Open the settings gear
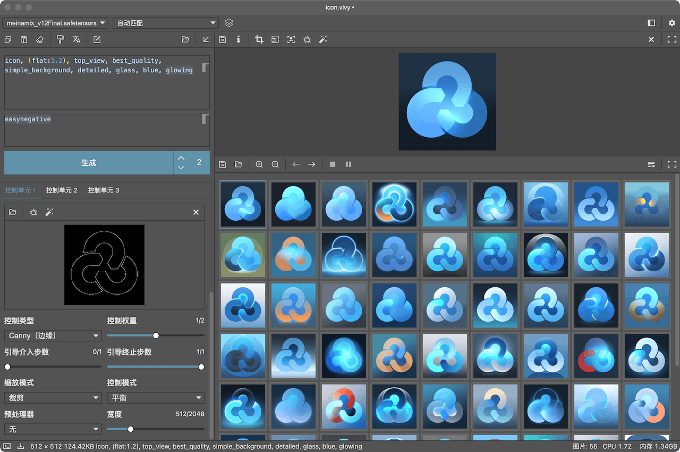Viewport: 680px width, 452px height. [672, 23]
